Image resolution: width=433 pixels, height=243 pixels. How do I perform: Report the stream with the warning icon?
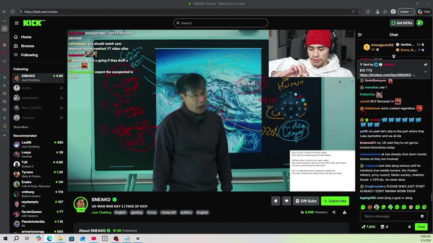click(344, 212)
